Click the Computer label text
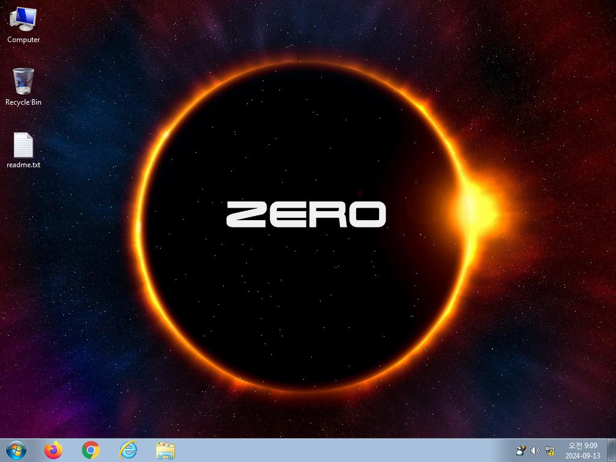 23,40
